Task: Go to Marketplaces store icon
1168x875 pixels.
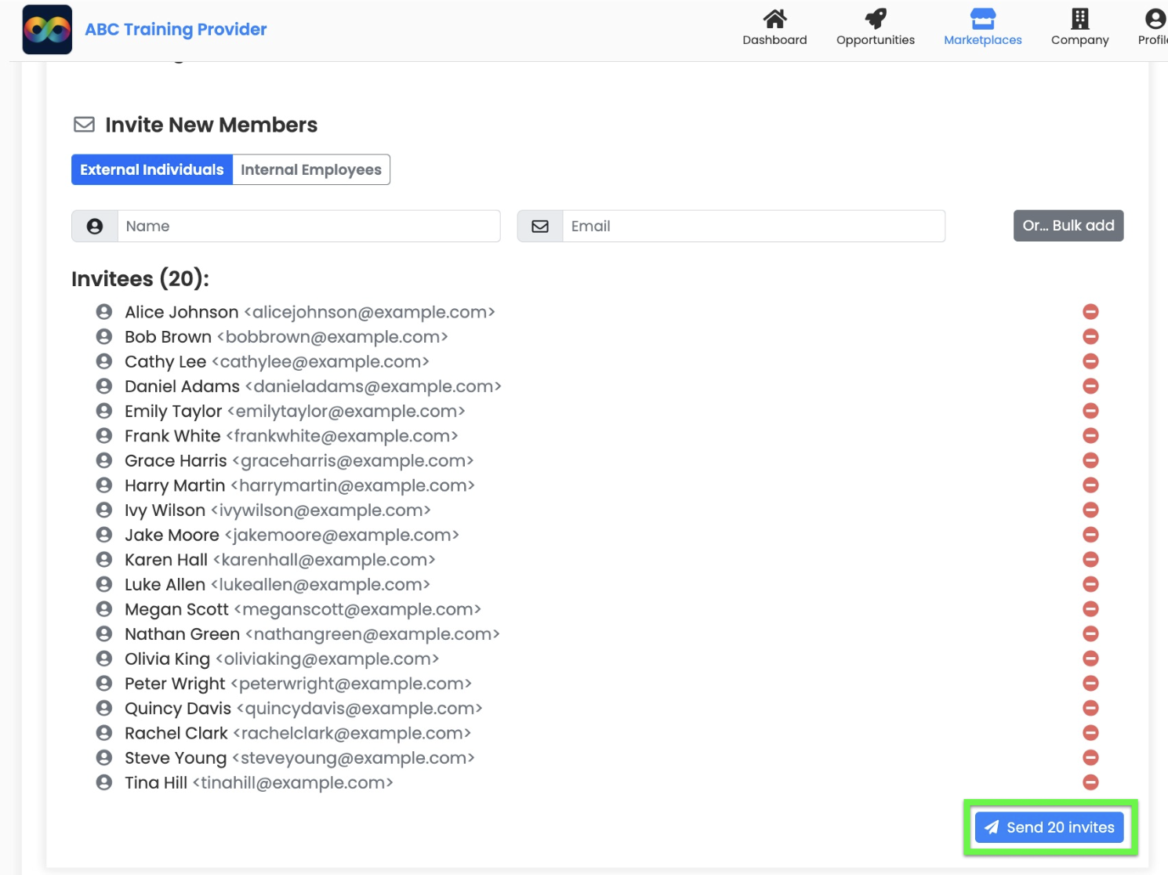Action: tap(982, 18)
